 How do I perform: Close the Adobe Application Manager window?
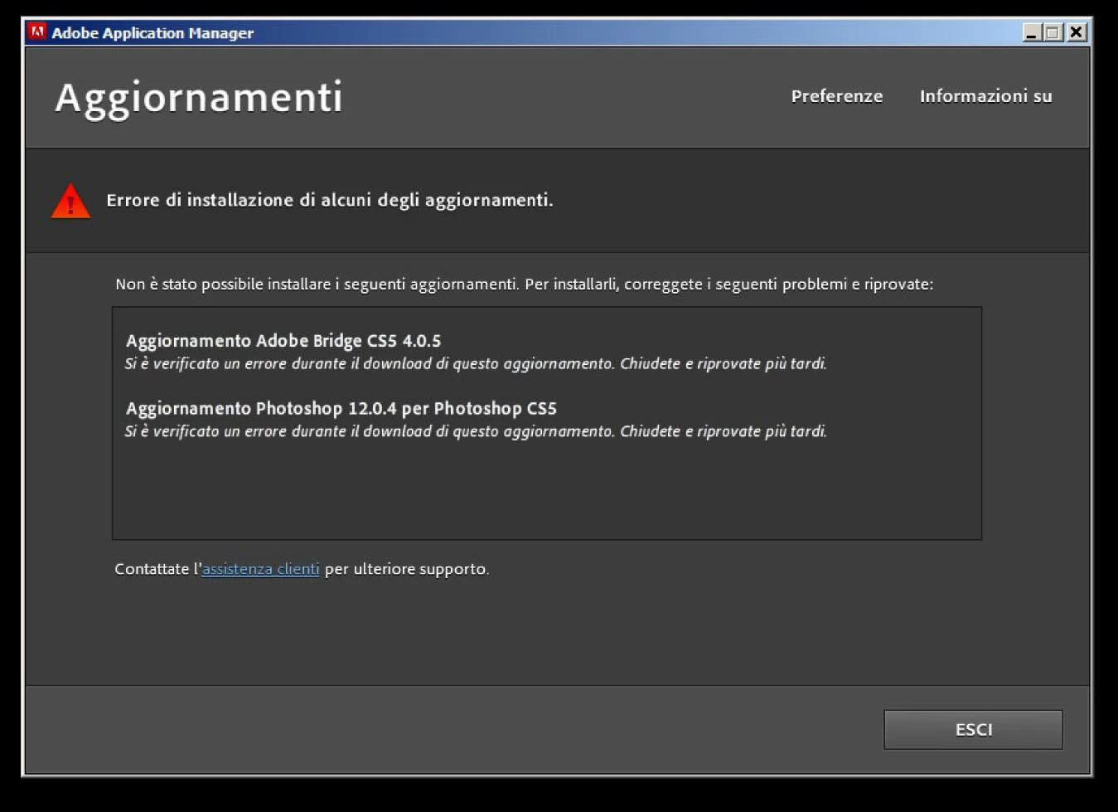(x=1076, y=32)
